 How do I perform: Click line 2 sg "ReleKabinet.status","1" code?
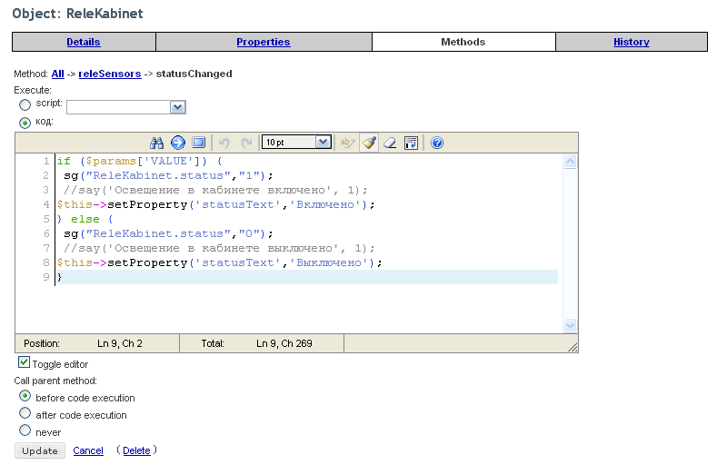click(168, 176)
